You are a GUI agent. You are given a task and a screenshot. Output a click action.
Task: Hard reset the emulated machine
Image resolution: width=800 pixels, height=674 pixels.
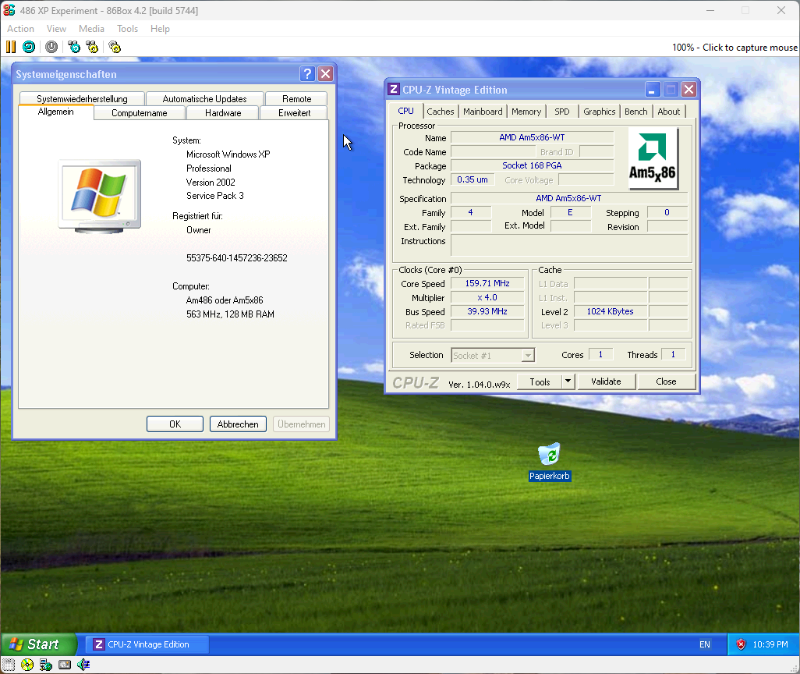[28, 47]
